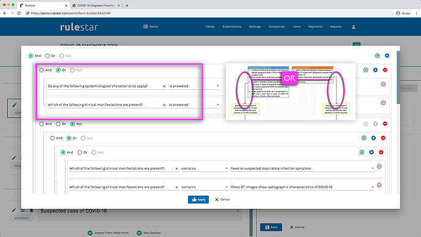Click 'Import From Other Form'
Image resolution: width=421 pixels, height=237 pixels.
coord(108,233)
